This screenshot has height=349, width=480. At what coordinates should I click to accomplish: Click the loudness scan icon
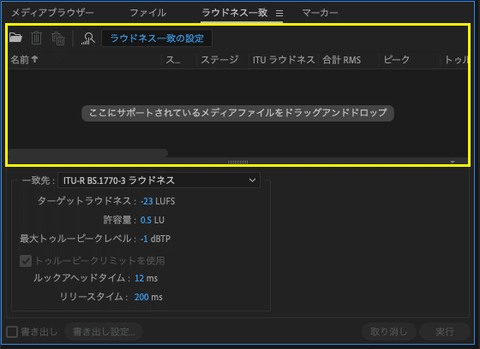click(x=88, y=38)
